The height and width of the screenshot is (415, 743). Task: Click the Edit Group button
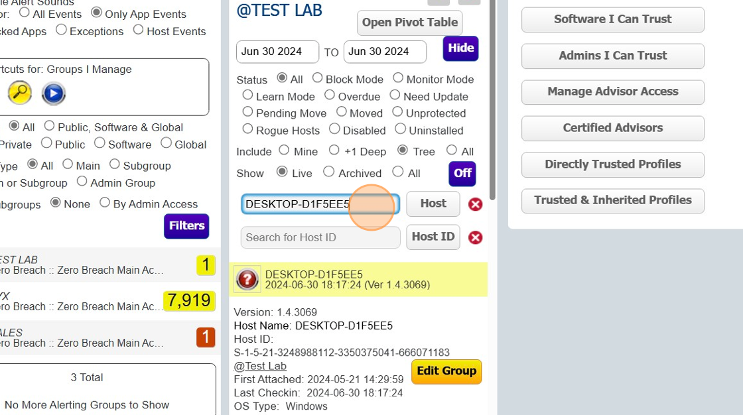(x=446, y=371)
